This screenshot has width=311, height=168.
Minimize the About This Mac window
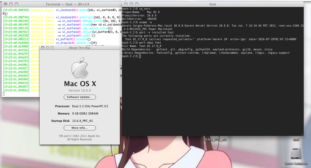pos(47,48)
